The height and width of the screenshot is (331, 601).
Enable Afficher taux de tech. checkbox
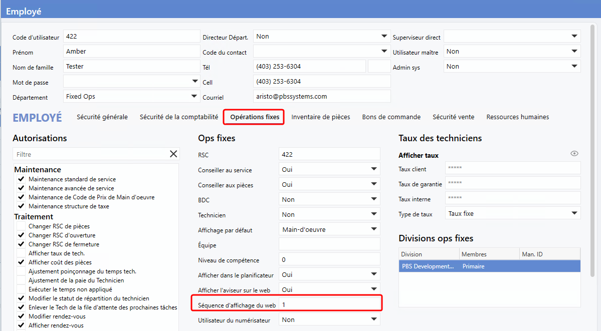pos(21,253)
